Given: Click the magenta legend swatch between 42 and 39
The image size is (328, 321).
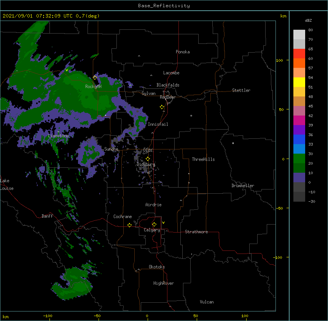Looking at the screenshot, I should 299,120.
